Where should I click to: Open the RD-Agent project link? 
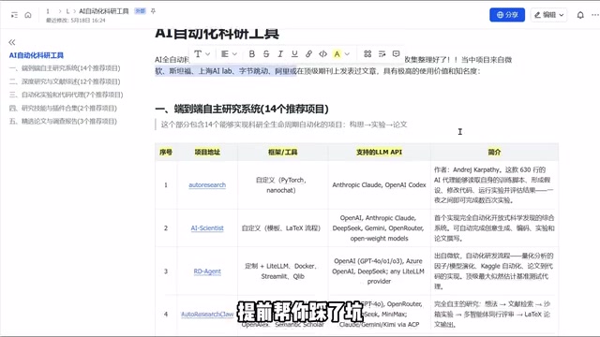tap(207, 271)
